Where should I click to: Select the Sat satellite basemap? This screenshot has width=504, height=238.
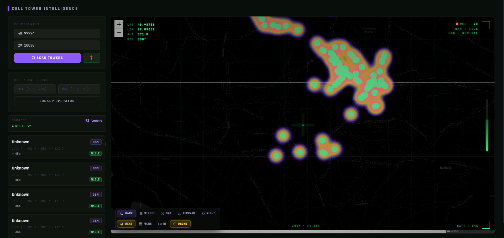(x=166, y=213)
